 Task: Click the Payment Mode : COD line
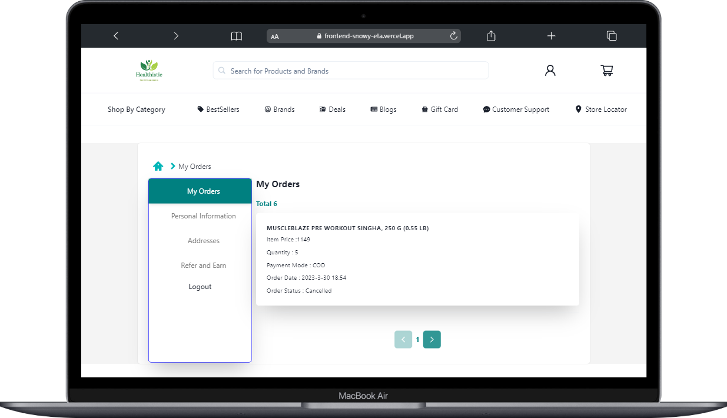coord(296,266)
